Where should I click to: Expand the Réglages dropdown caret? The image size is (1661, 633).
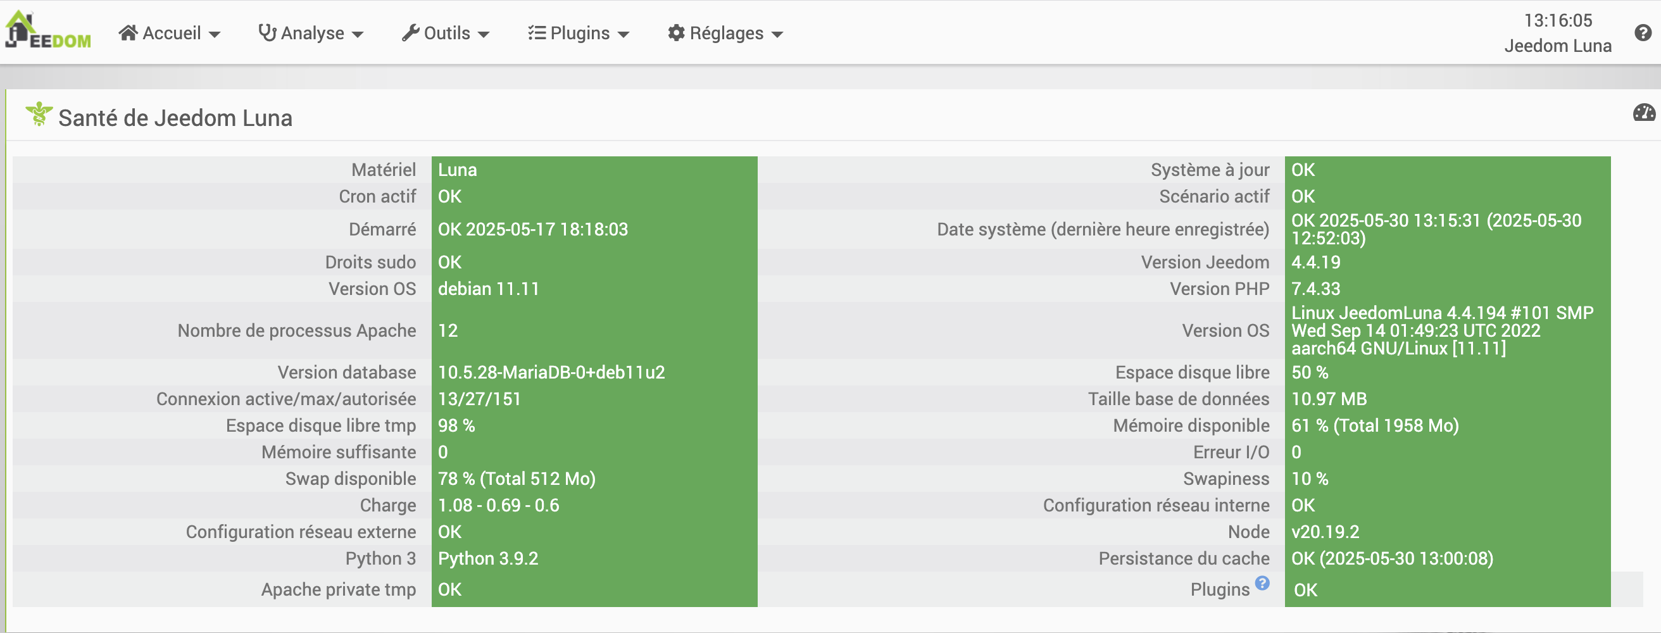(x=777, y=34)
